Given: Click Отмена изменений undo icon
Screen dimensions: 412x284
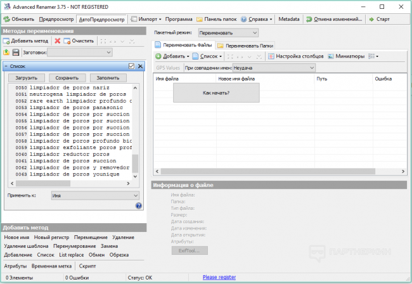Looking at the screenshot, I should pos(308,19).
